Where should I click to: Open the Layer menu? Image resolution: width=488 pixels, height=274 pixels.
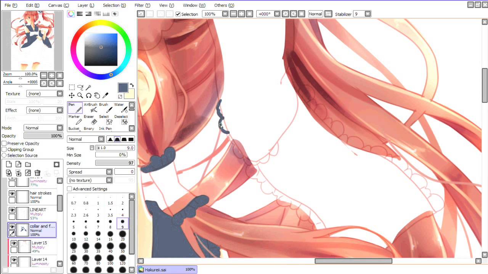pos(86,5)
